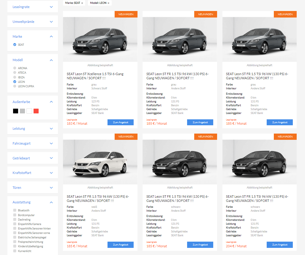Click the 'weiß' colour value

tap(94, 207)
